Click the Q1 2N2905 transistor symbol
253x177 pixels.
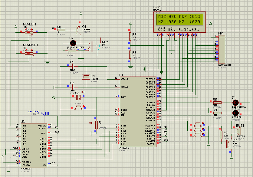coord(78,30)
